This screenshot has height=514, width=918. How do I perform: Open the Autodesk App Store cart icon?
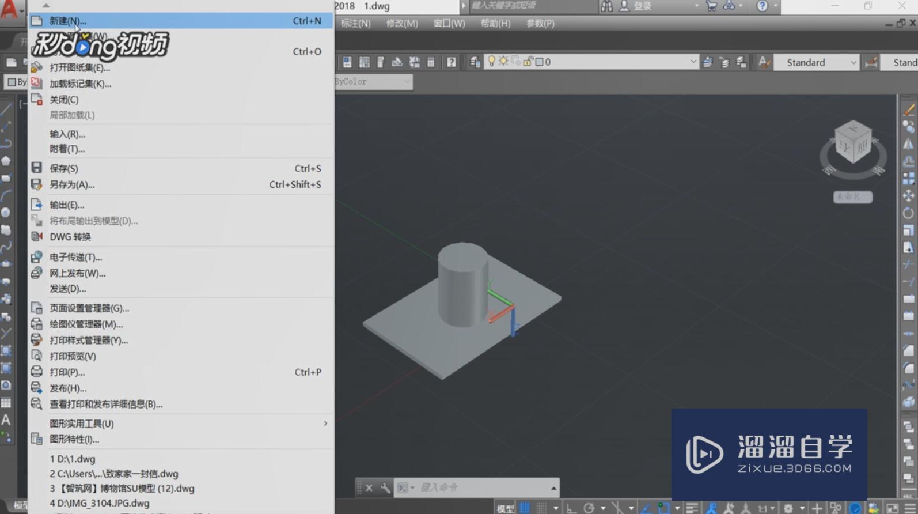click(x=712, y=6)
